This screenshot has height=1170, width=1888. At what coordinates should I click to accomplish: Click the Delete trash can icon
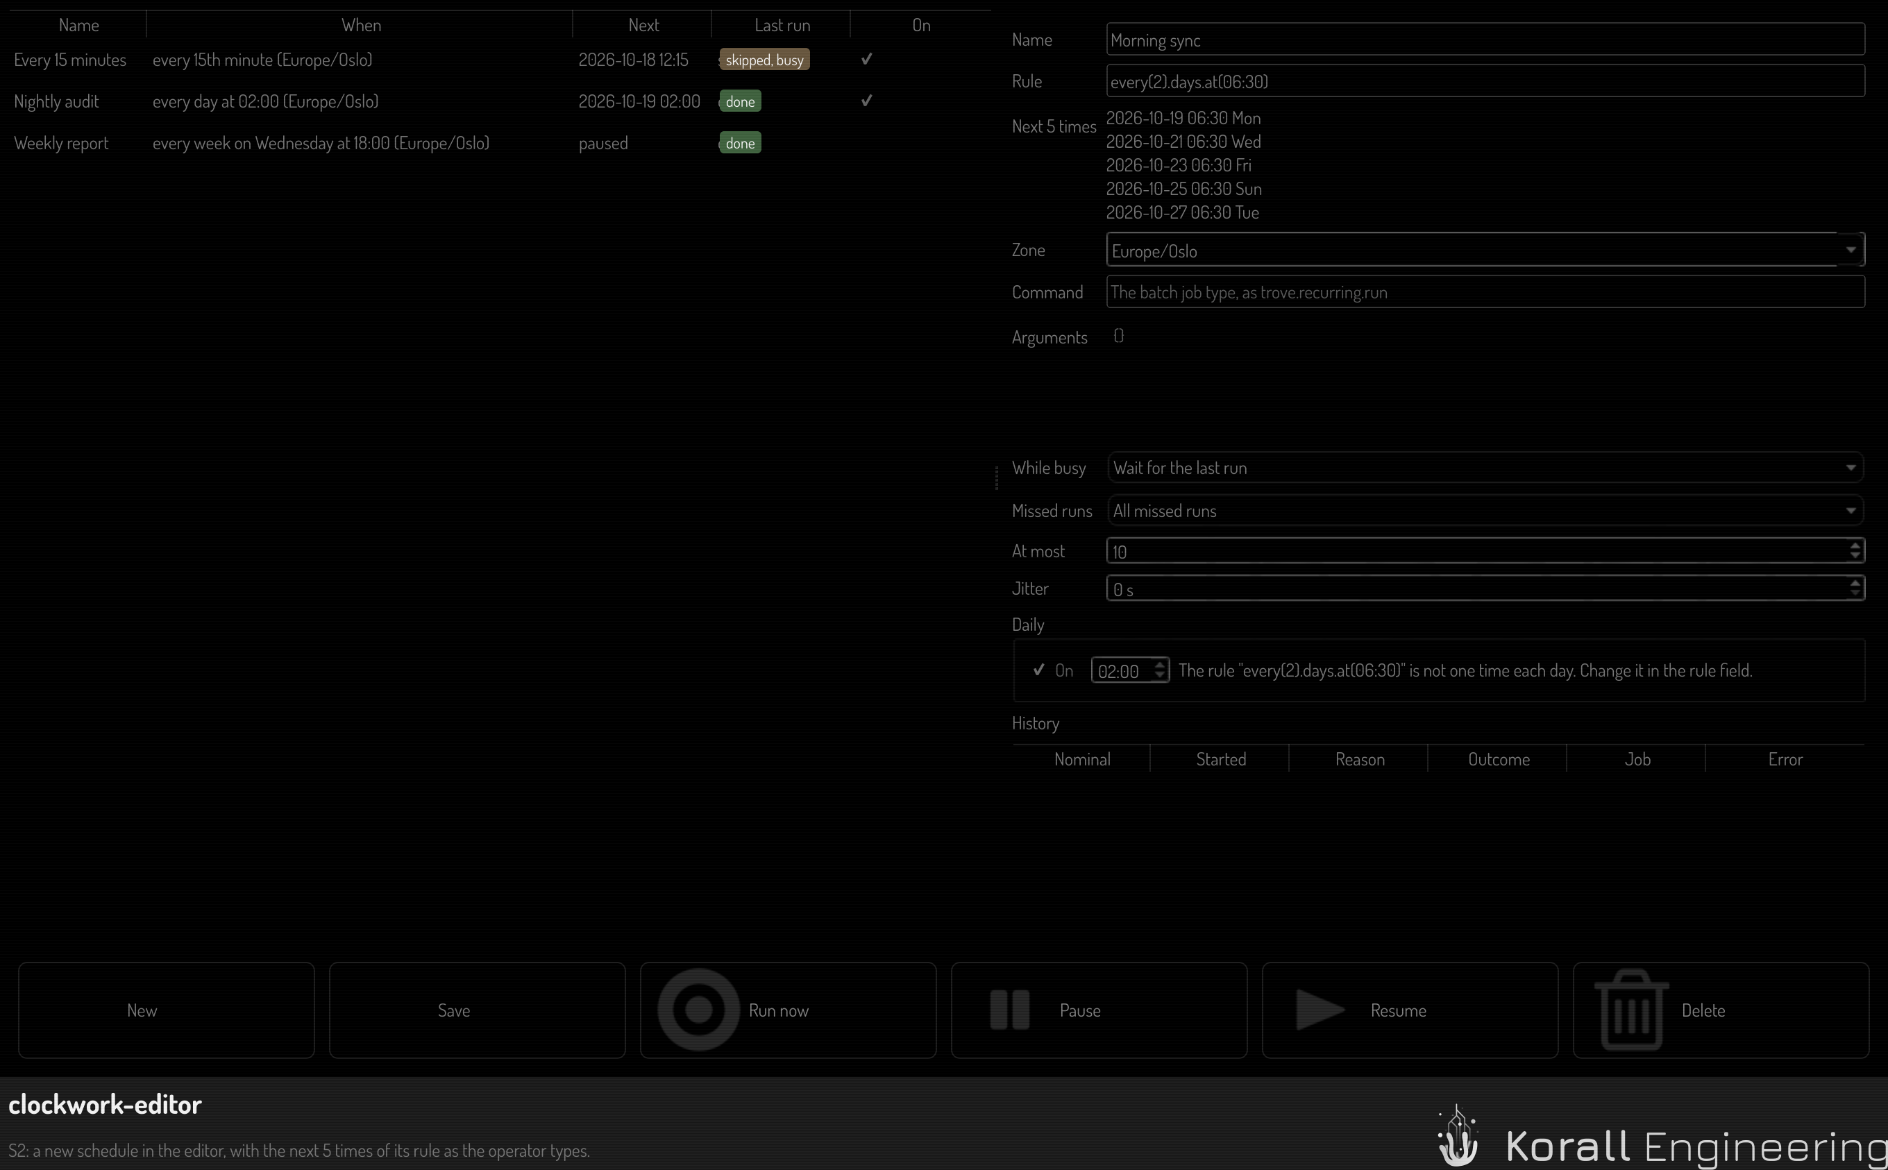[1631, 1009]
